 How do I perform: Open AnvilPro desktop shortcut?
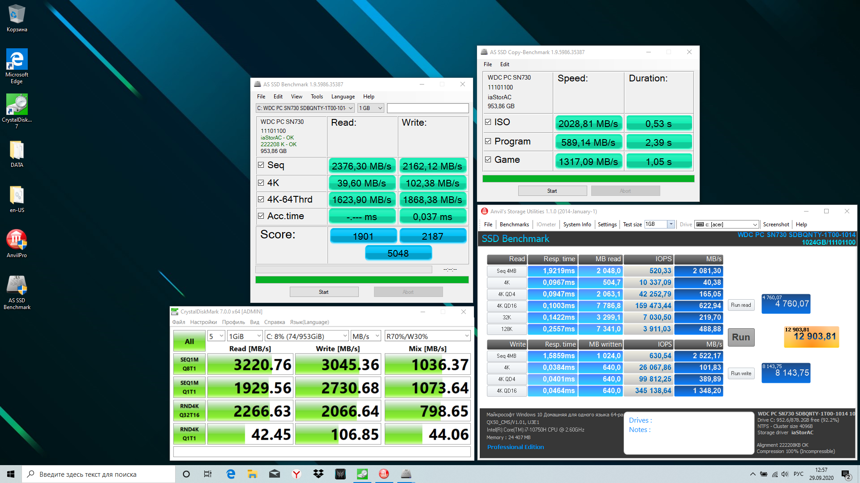pyautogui.click(x=17, y=244)
